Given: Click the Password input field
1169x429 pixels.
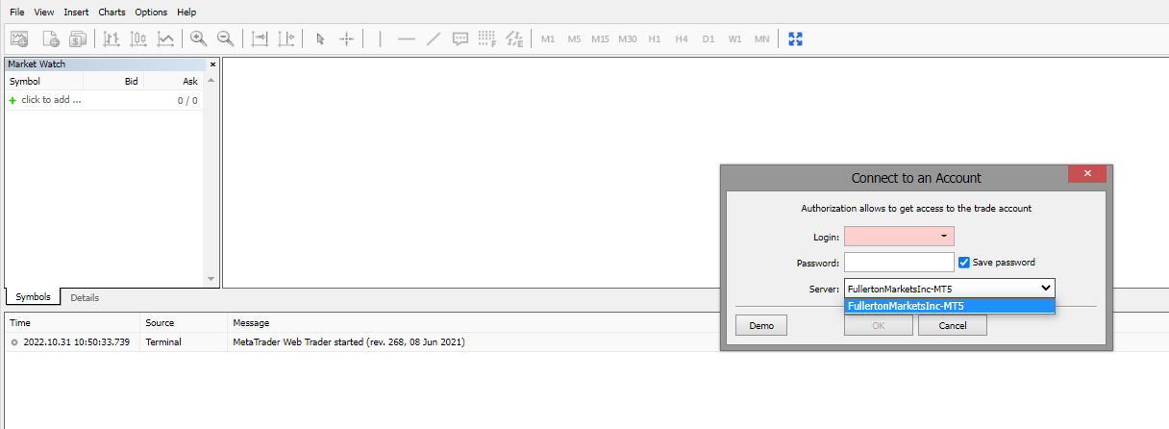Looking at the screenshot, I should (x=899, y=262).
